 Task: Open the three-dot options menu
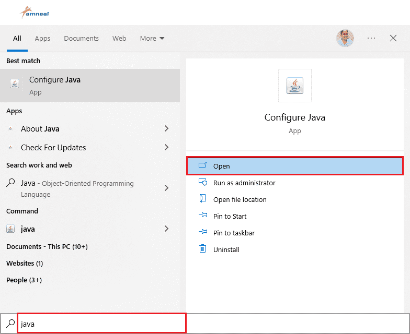click(371, 38)
